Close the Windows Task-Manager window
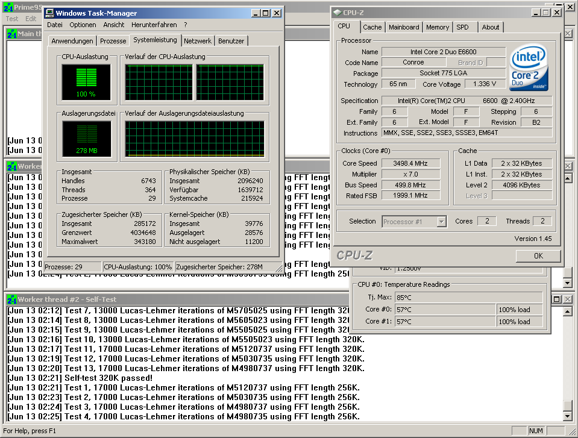The width and height of the screenshot is (578, 438). (x=277, y=13)
